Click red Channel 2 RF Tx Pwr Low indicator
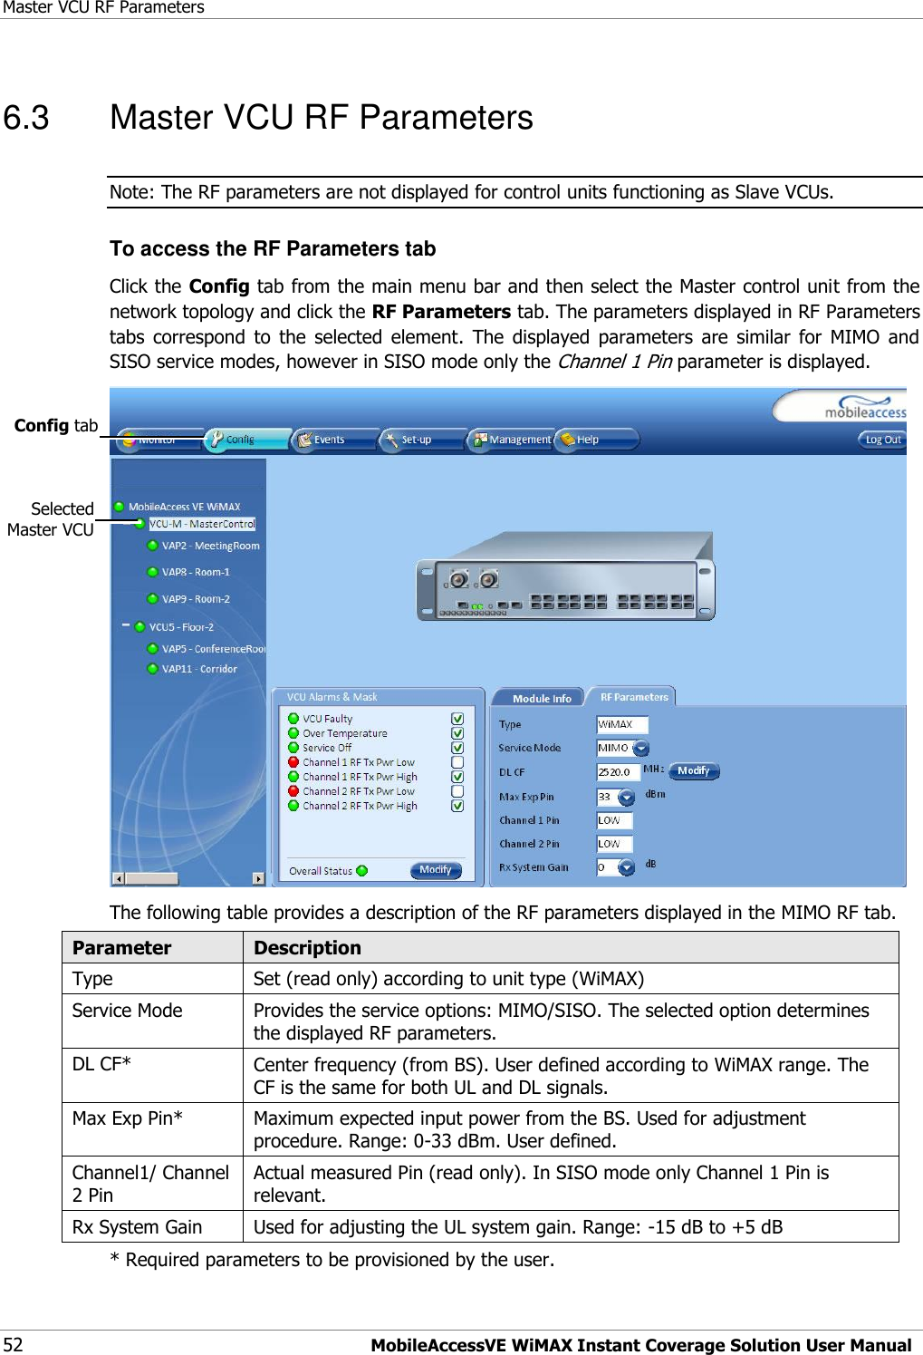This screenshot has width=923, height=1355. coord(293,791)
